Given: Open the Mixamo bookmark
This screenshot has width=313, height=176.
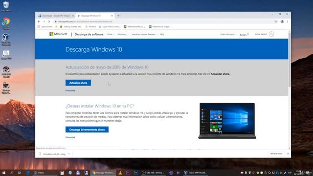Looking at the screenshot, I should click(91, 26).
